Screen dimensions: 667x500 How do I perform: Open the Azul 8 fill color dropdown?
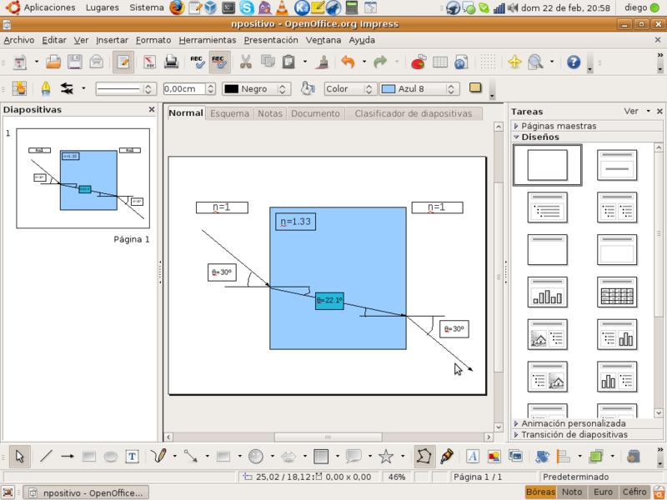coord(419,89)
